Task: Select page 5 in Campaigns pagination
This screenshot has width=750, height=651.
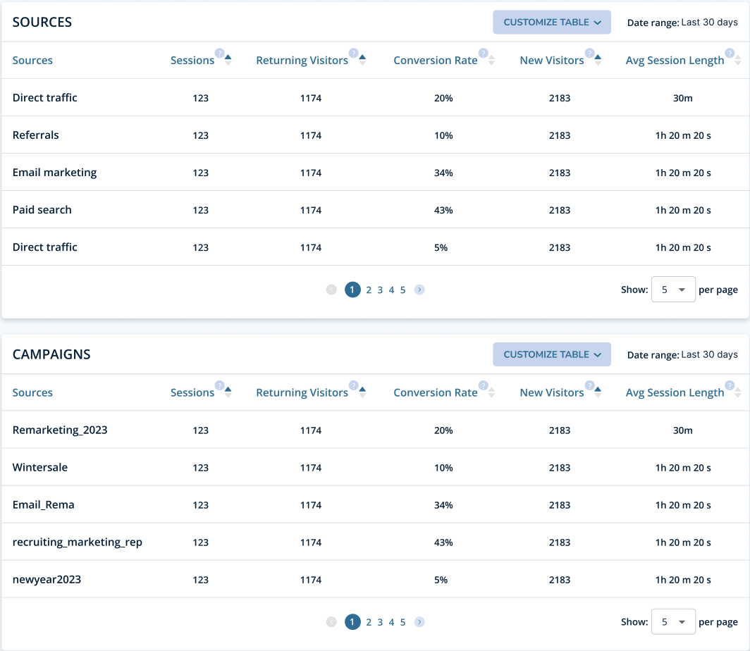Action: (x=402, y=622)
